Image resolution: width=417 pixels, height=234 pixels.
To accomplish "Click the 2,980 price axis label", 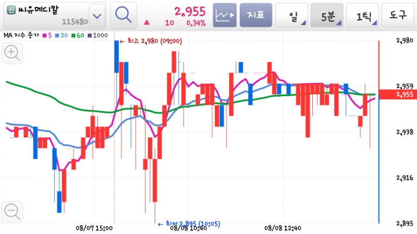I will point(405,40).
